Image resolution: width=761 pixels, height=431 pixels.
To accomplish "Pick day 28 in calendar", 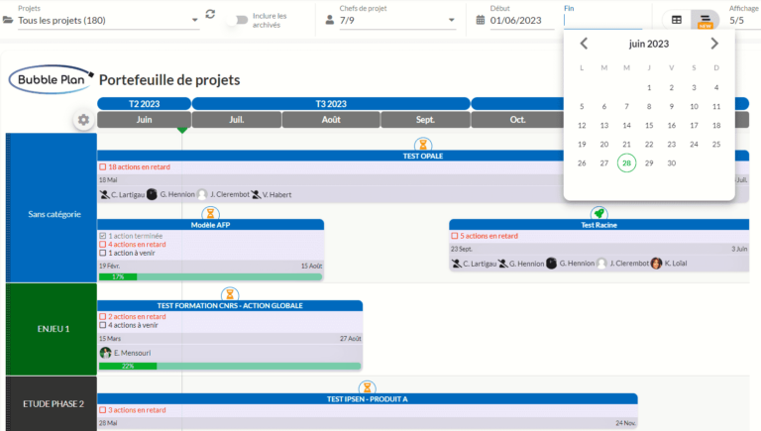I will (x=626, y=163).
